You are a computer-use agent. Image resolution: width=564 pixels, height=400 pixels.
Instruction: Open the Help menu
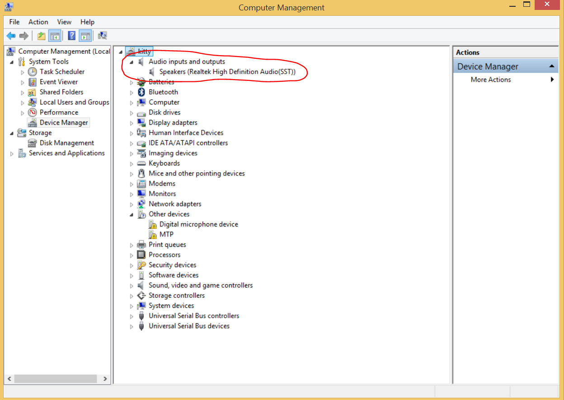click(x=87, y=22)
